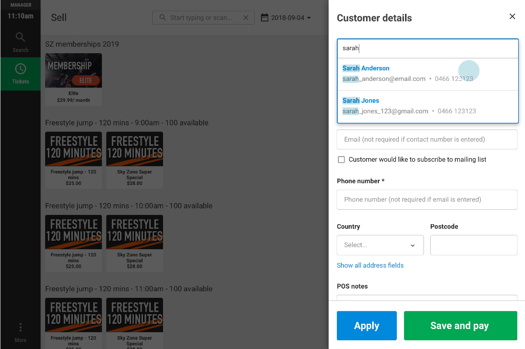
Task: Clear the product search field
Action: (x=246, y=17)
